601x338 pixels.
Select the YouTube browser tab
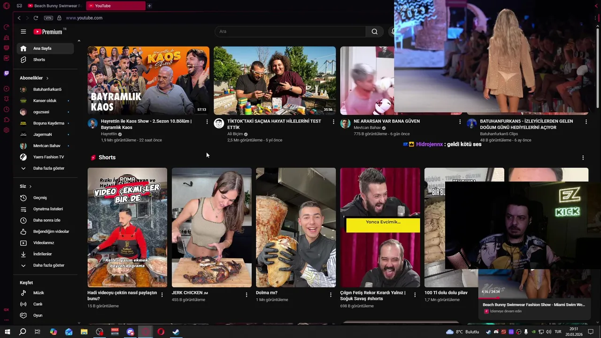click(x=115, y=6)
